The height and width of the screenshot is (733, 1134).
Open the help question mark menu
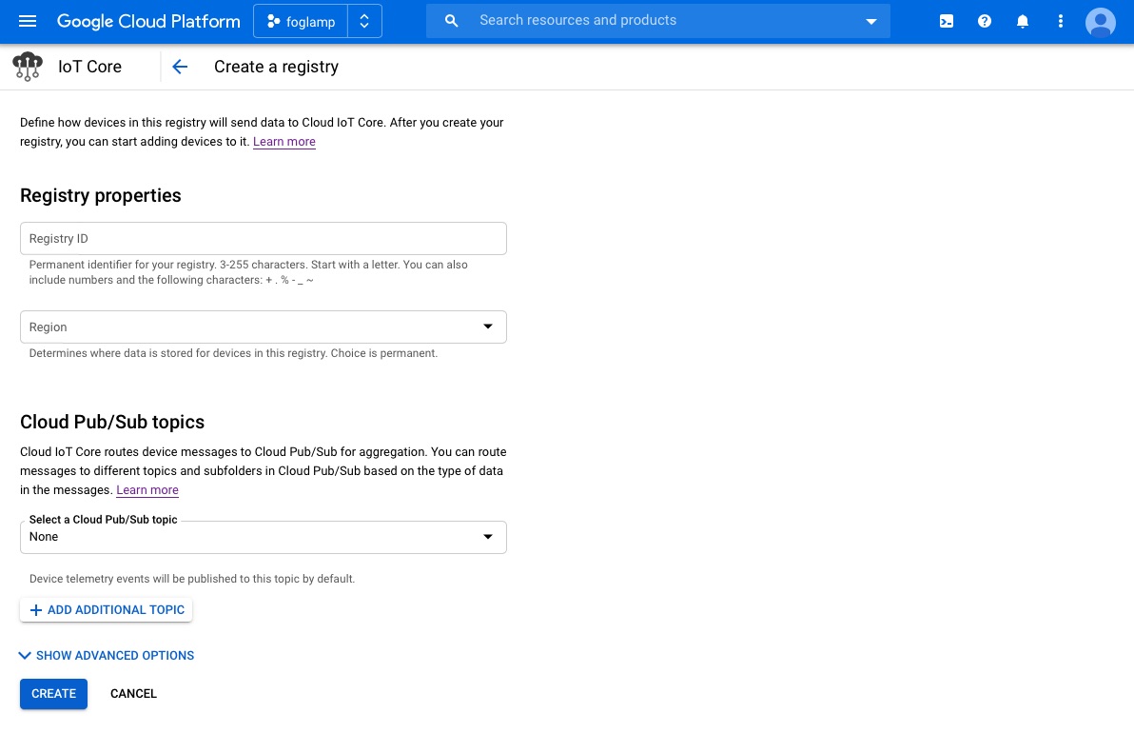(985, 21)
